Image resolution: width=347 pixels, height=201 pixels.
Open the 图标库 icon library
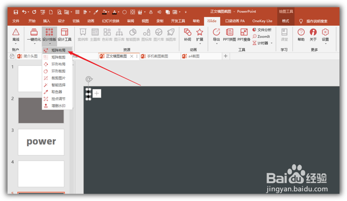146,35
